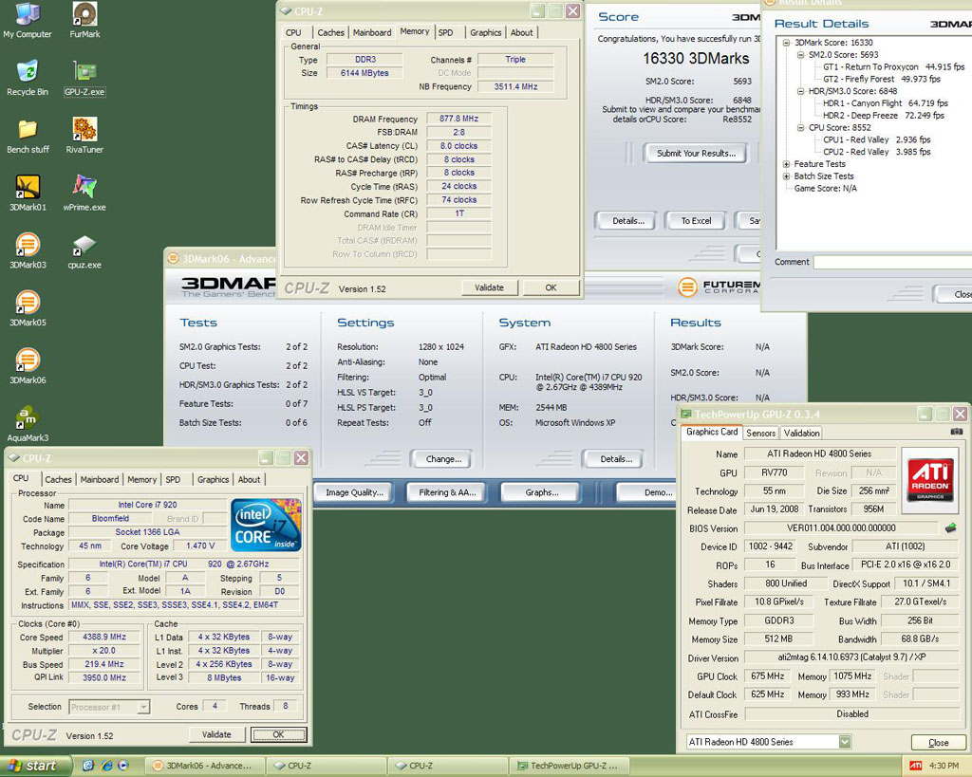This screenshot has height=777, width=972.
Task: Click Validate in lower CPU-Z window
Action: point(216,735)
